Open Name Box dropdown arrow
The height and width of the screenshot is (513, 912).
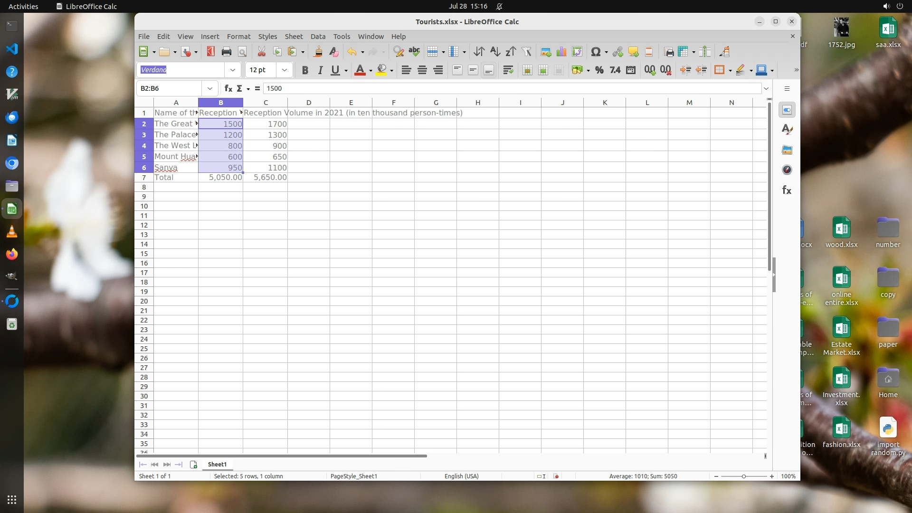click(x=209, y=88)
